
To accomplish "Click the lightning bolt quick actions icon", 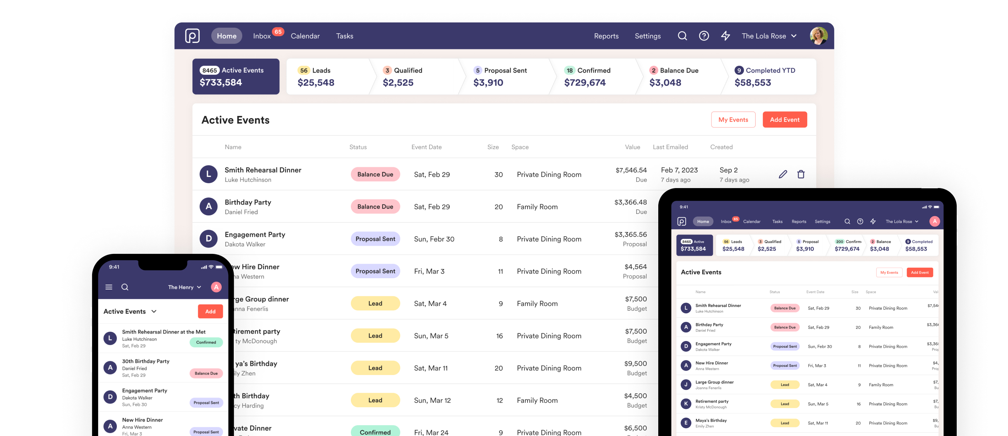I will click(x=725, y=36).
